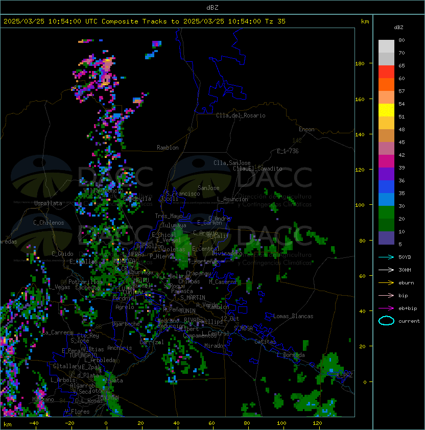Image resolution: width=425 pixels, height=430 pixels.
Task: Click the -20 tick on horizontal axis
Action: click(69, 423)
